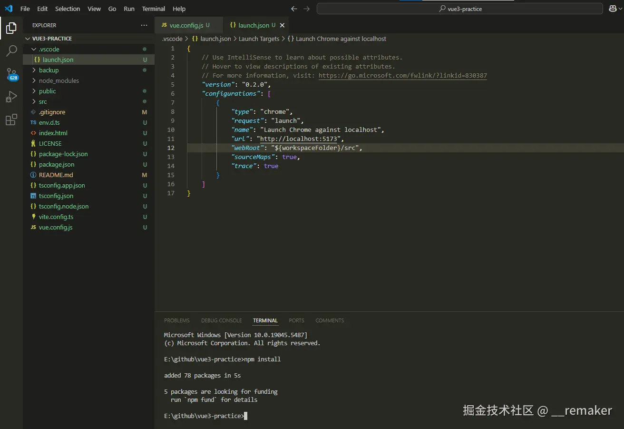Collapse the VUE3-PRACTICE root section
Viewport: 624px width, 429px height.
pyautogui.click(x=28, y=39)
